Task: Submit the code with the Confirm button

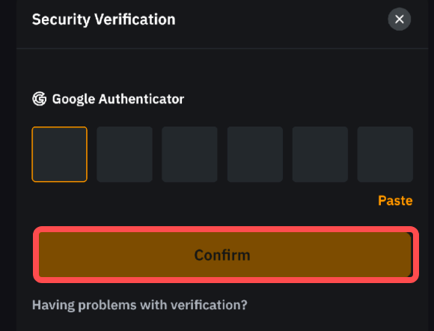Action: pos(225,255)
